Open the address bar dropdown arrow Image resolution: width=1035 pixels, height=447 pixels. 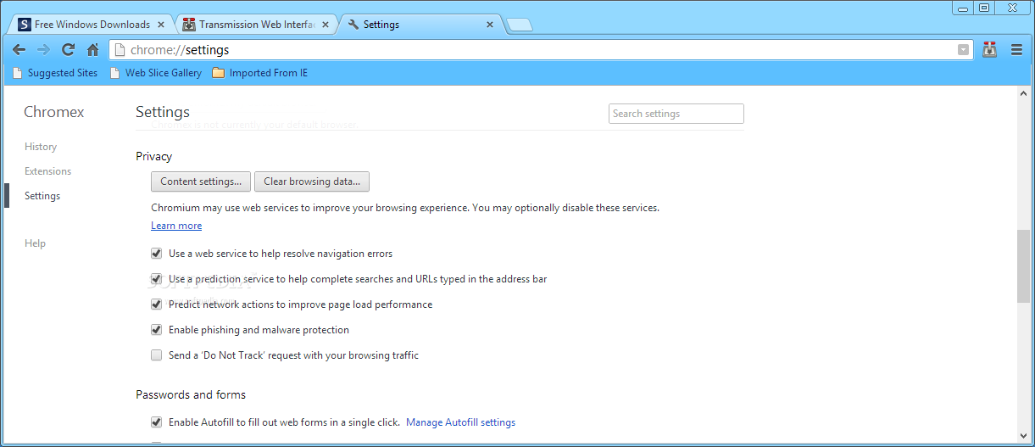(x=963, y=50)
